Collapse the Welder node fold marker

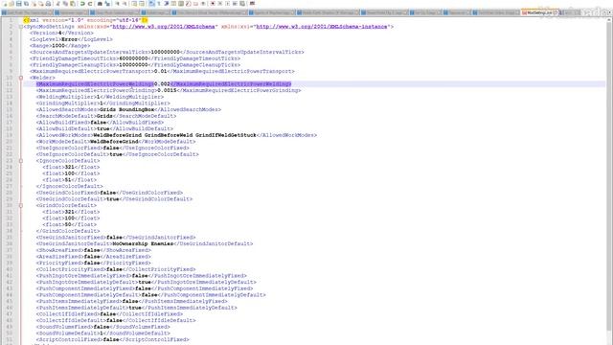[x=21, y=78]
